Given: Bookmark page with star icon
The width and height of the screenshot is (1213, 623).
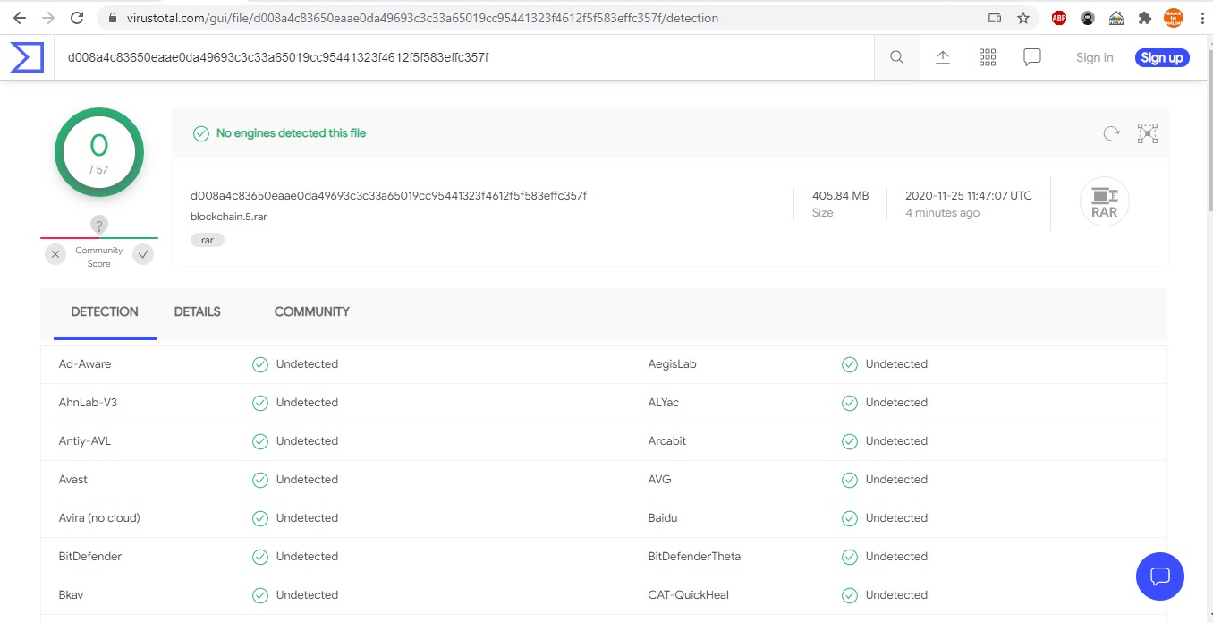Looking at the screenshot, I should click(1023, 18).
